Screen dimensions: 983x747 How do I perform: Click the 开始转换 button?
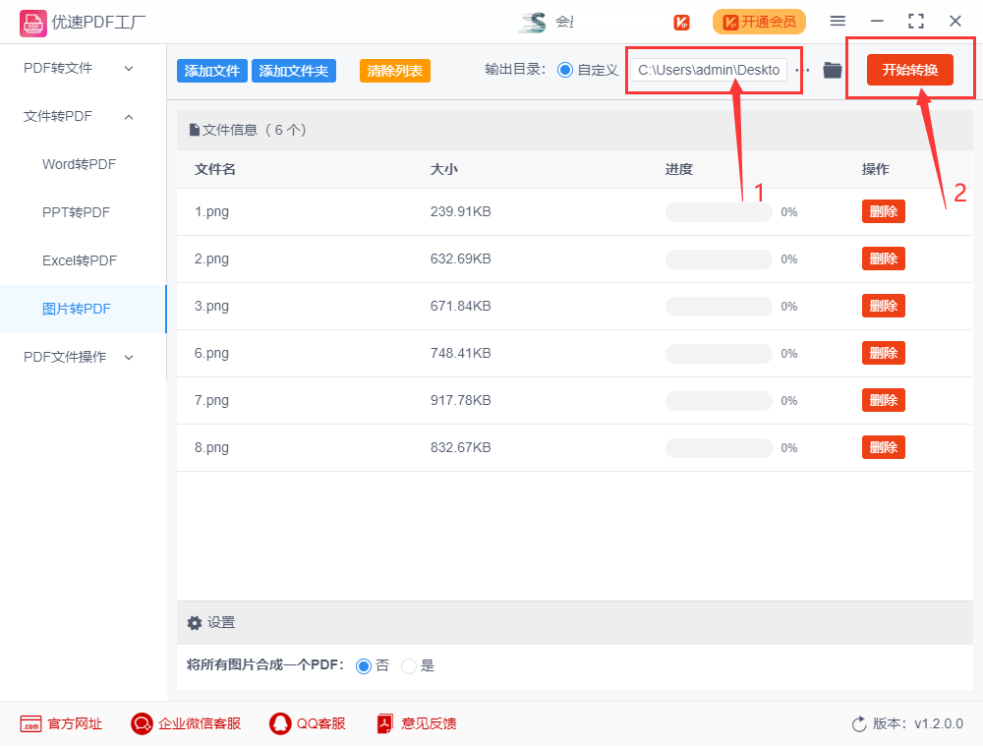[x=910, y=69]
